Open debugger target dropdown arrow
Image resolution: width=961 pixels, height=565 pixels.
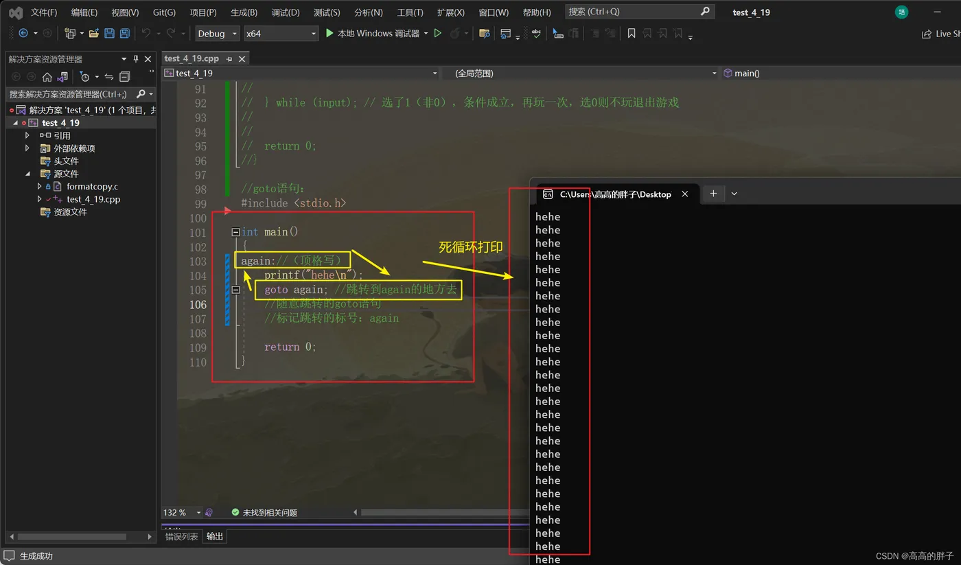click(426, 33)
